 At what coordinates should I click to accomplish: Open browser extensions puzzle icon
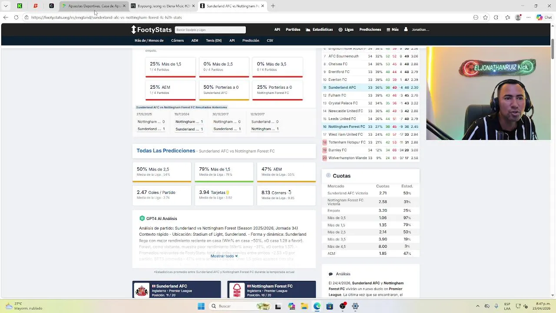pyautogui.click(x=496, y=17)
